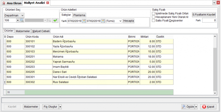221x112 pixels.
Task: Click the S.Fiyatlarini Kaydet button
Action: [x=204, y=15]
